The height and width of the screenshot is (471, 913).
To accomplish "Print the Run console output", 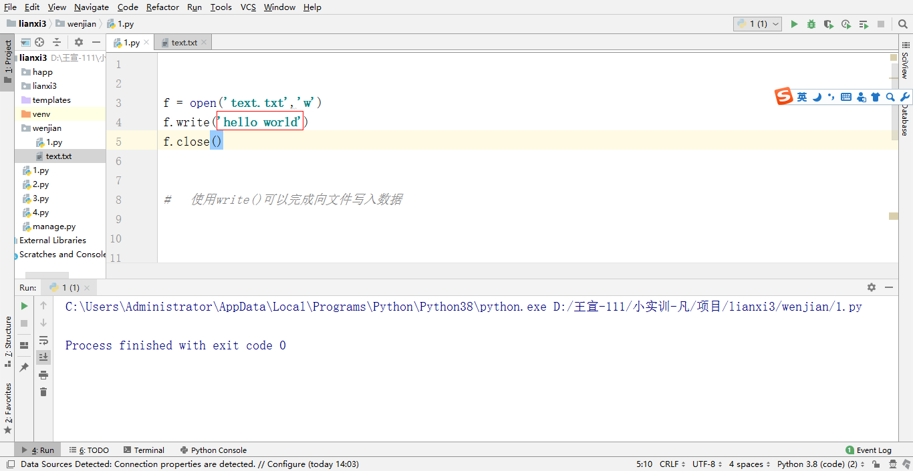I will 43,375.
